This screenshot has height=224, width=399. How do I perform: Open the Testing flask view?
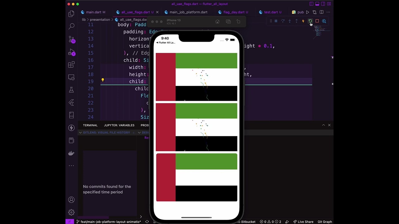pos(71,90)
